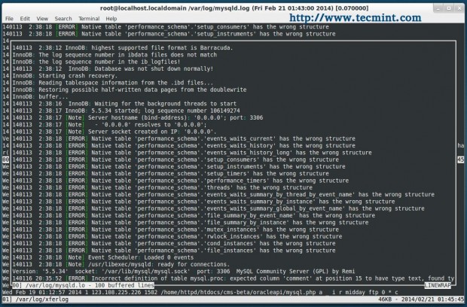Click the 'Starting crash recovery' log line
This screenshot has height=307, width=467.
[65, 75]
